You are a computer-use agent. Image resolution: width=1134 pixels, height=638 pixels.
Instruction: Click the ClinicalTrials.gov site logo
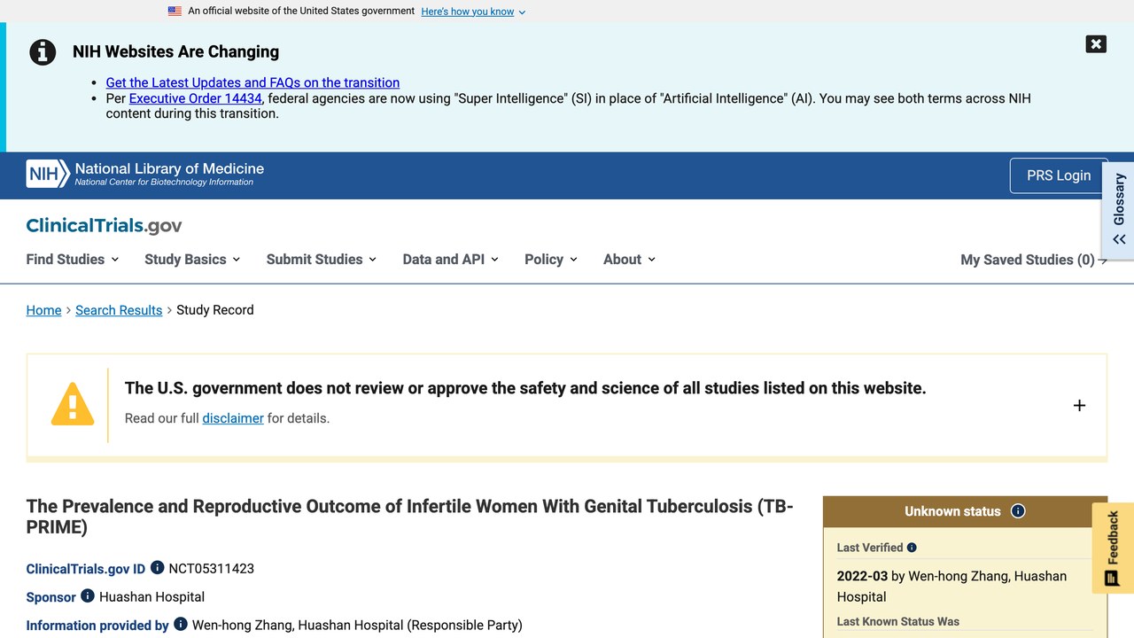[x=104, y=225]
